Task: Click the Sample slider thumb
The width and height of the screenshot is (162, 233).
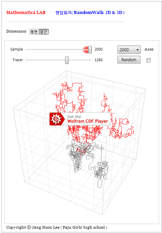Action: 90,50
